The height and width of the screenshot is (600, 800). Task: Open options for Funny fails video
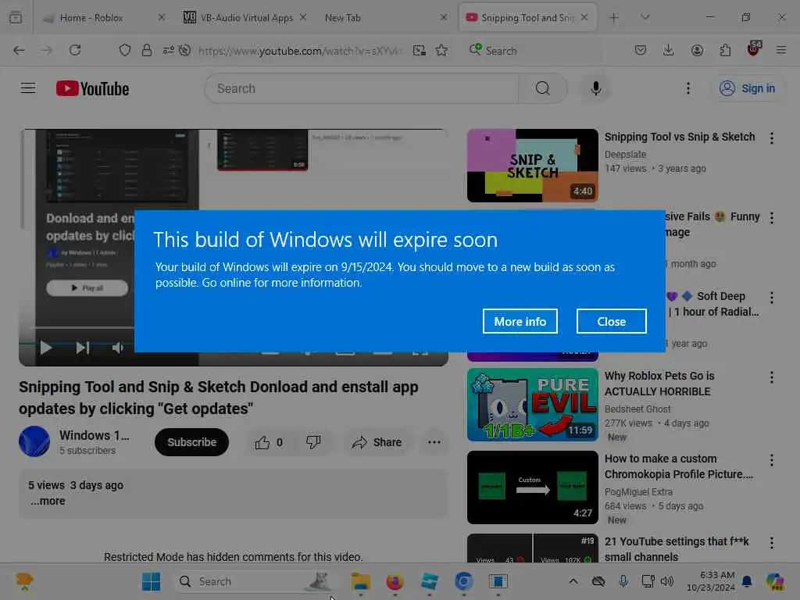pyautogui.click(x=771, y=218)
